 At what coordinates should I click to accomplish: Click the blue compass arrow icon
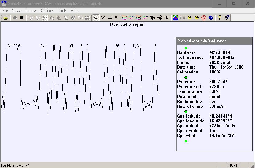(211, 18)
